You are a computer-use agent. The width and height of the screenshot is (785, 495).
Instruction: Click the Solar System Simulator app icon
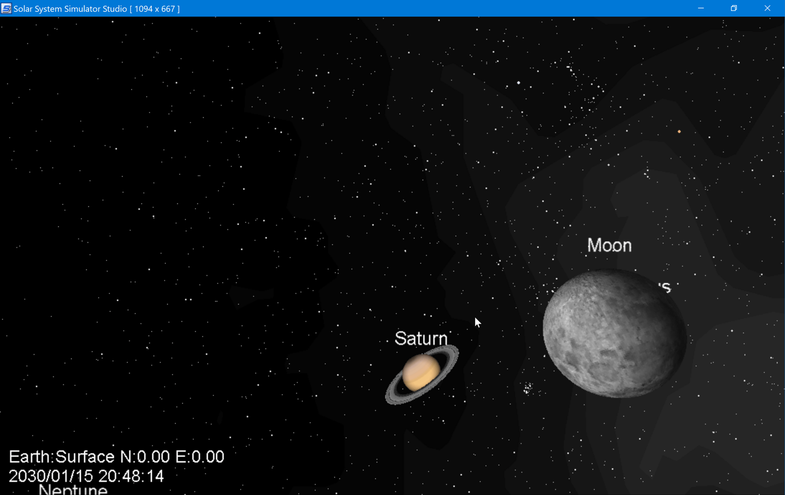pos(6,8)
